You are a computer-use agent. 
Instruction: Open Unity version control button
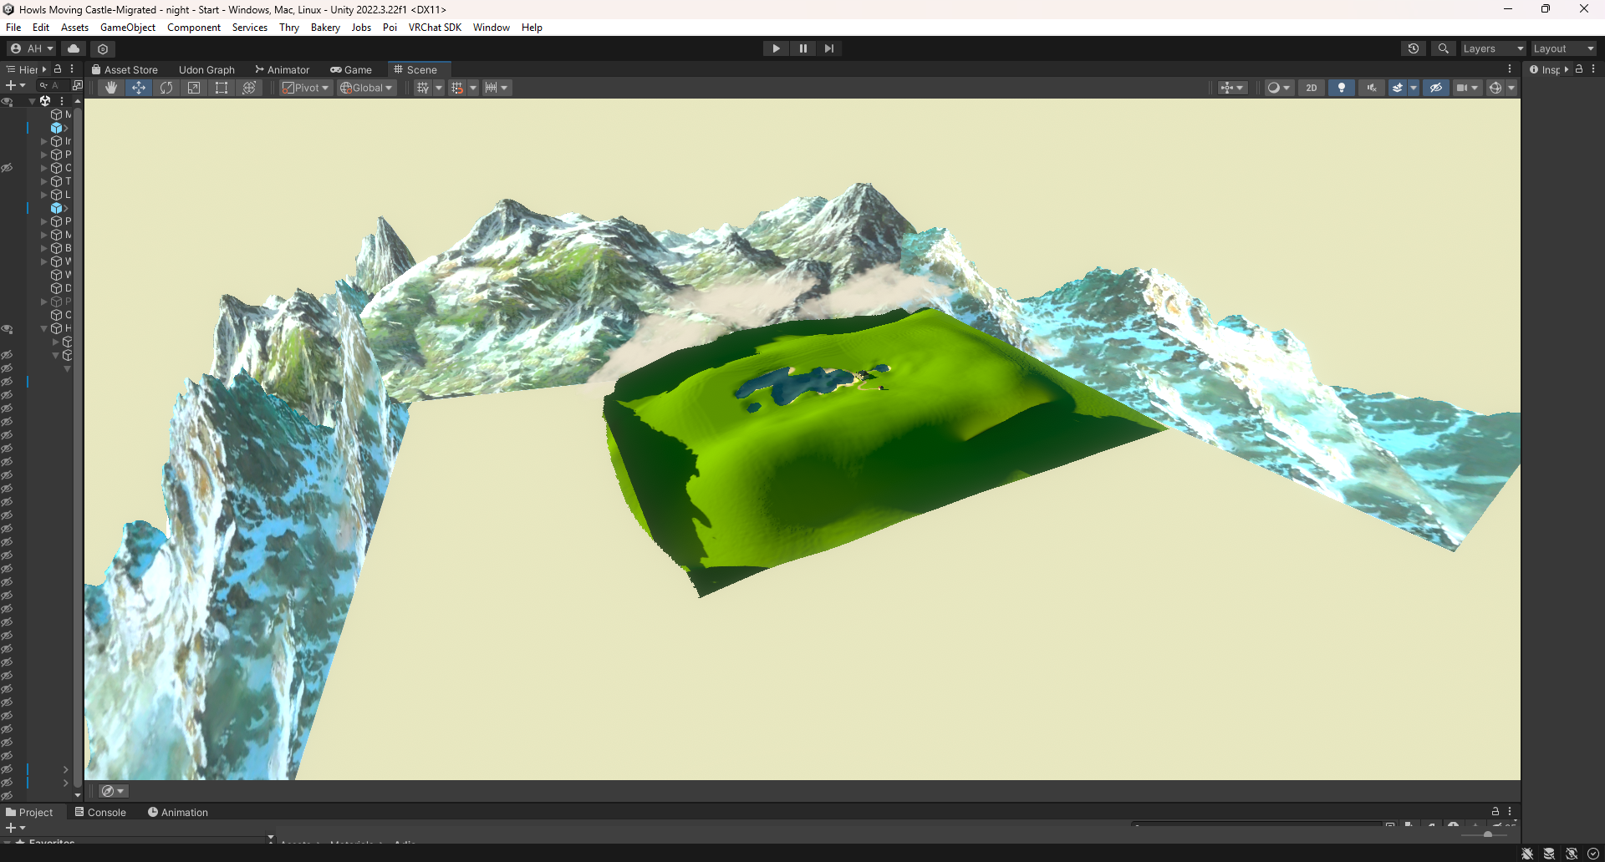coord(103,48)
